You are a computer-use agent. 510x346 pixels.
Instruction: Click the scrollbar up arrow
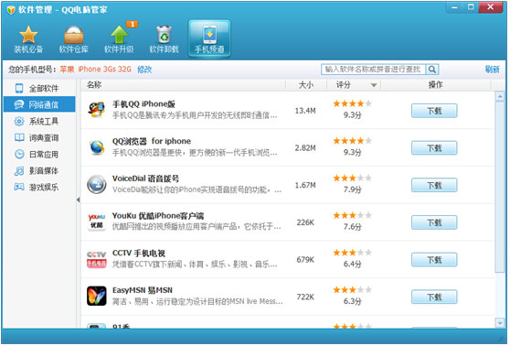coord(500,96)
